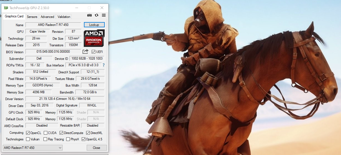Image resolution: width=341 pixels, height=155 pixels.
Task: Click the Name field AMD RadeonT R7 450
Action: [x=53, y=25]
